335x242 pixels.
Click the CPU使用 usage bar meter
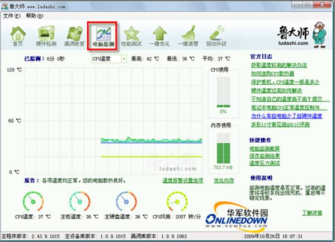(224, 92)
